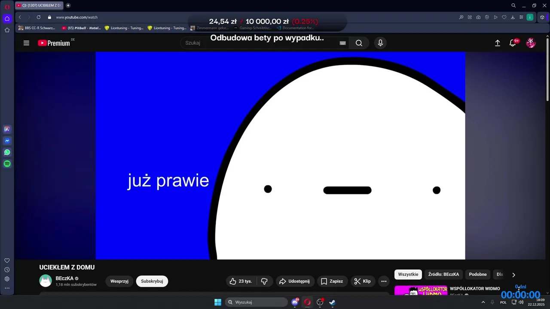Open Steam from the taskbar
This screenshot has width=550, height=309.
pos(332,302)
